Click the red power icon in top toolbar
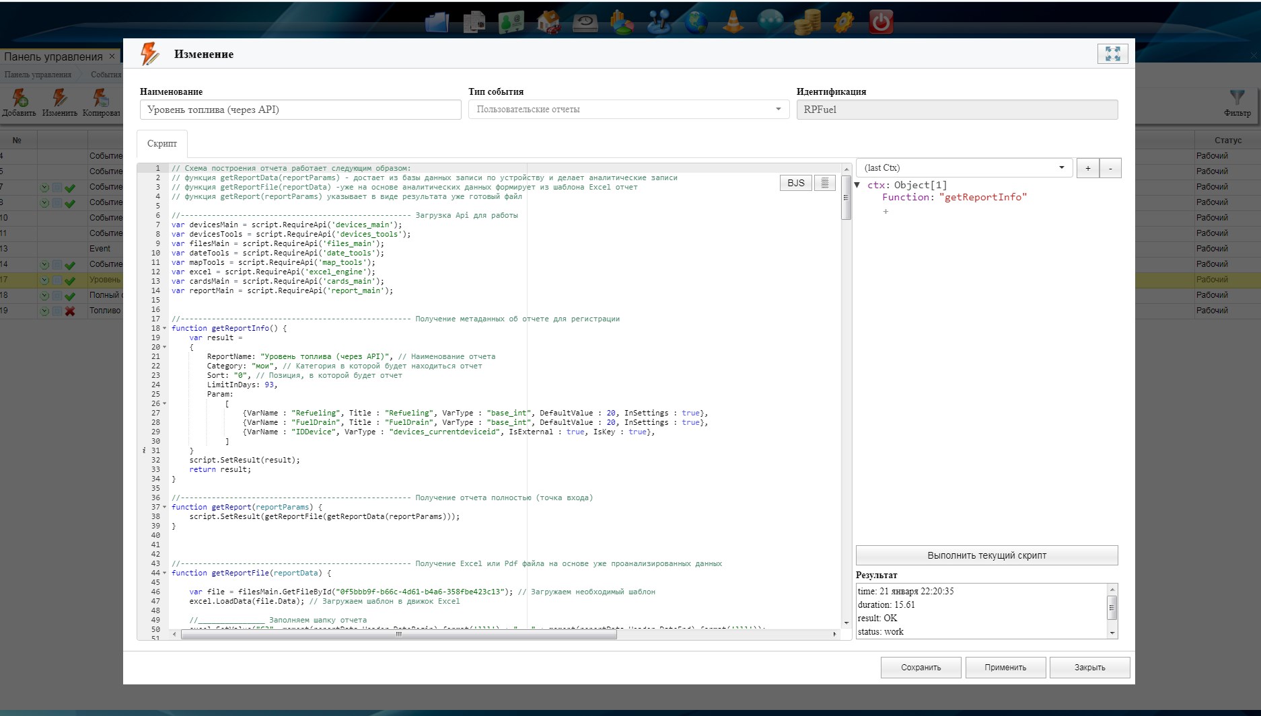Image resolution: width=1261 pixels, height=716 pixels. [881, 22]
